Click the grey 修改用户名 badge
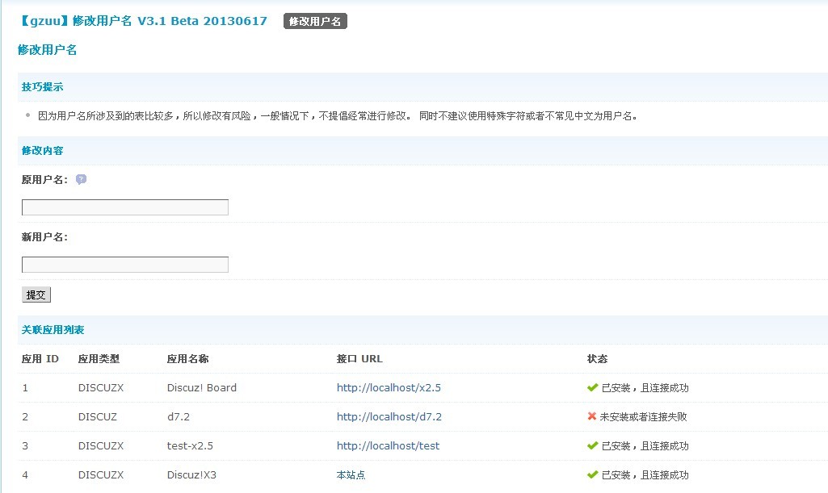Screen dimensions: 828x493 (x=313, y=21)
